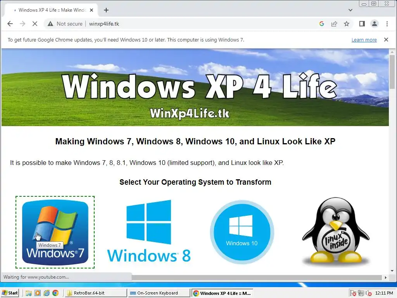Viewport: 397px width, 298px height.
Task: Click the 'It is possible to make' paragraph
Action: (x=147, y=163)
